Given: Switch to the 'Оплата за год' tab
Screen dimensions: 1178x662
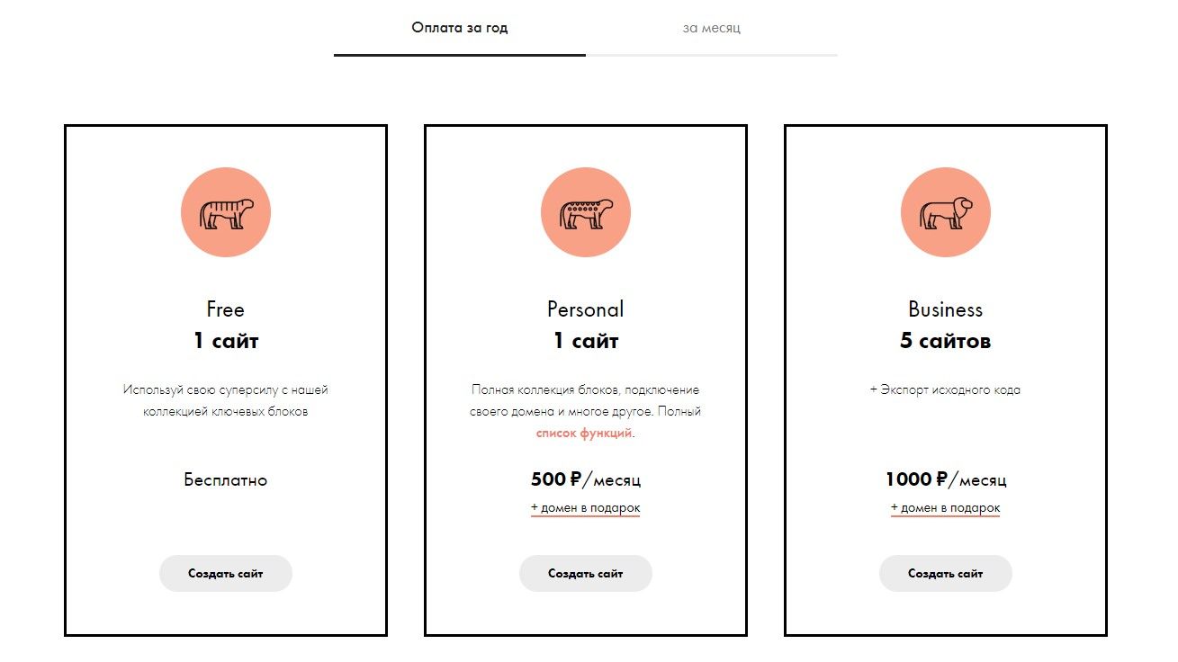Looking at the screenshot, I should click(460, 28).
